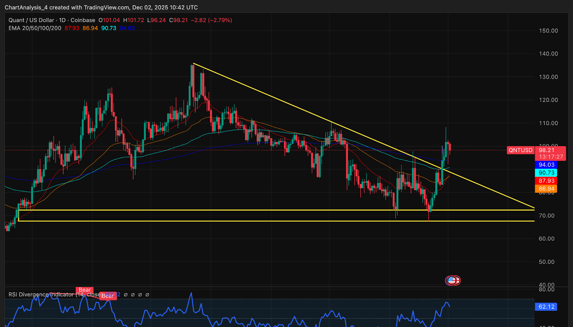Click the 70.00 price scale label
The height and width of the screenshot is (327, 573).
[546, 216]
